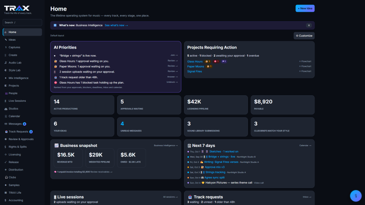Open the Signal Fires project link

(195, 72)
